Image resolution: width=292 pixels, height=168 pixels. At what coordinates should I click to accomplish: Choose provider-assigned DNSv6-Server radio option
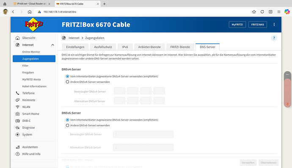click(x=67, y=120)
